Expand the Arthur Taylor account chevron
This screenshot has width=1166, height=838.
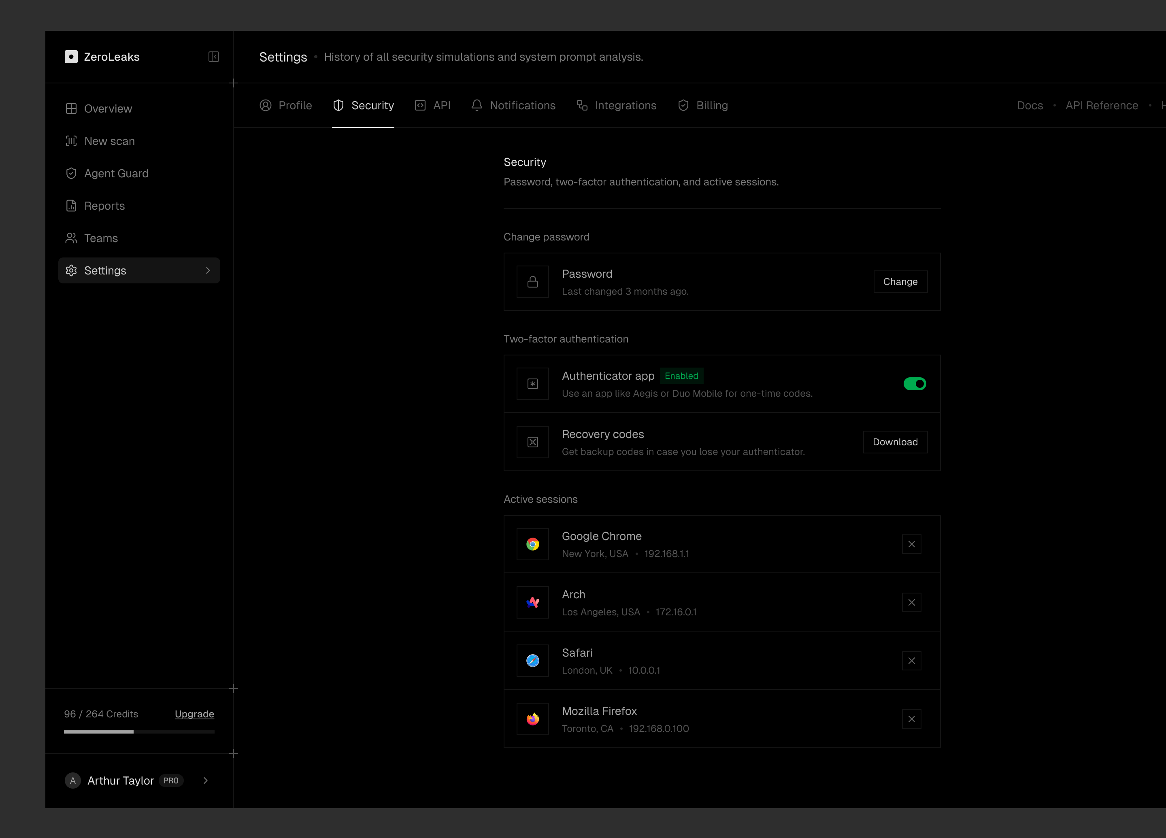[x=206, y=781]
